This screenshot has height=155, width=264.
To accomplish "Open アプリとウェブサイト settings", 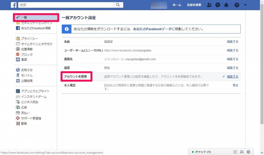I will [35, 91].
